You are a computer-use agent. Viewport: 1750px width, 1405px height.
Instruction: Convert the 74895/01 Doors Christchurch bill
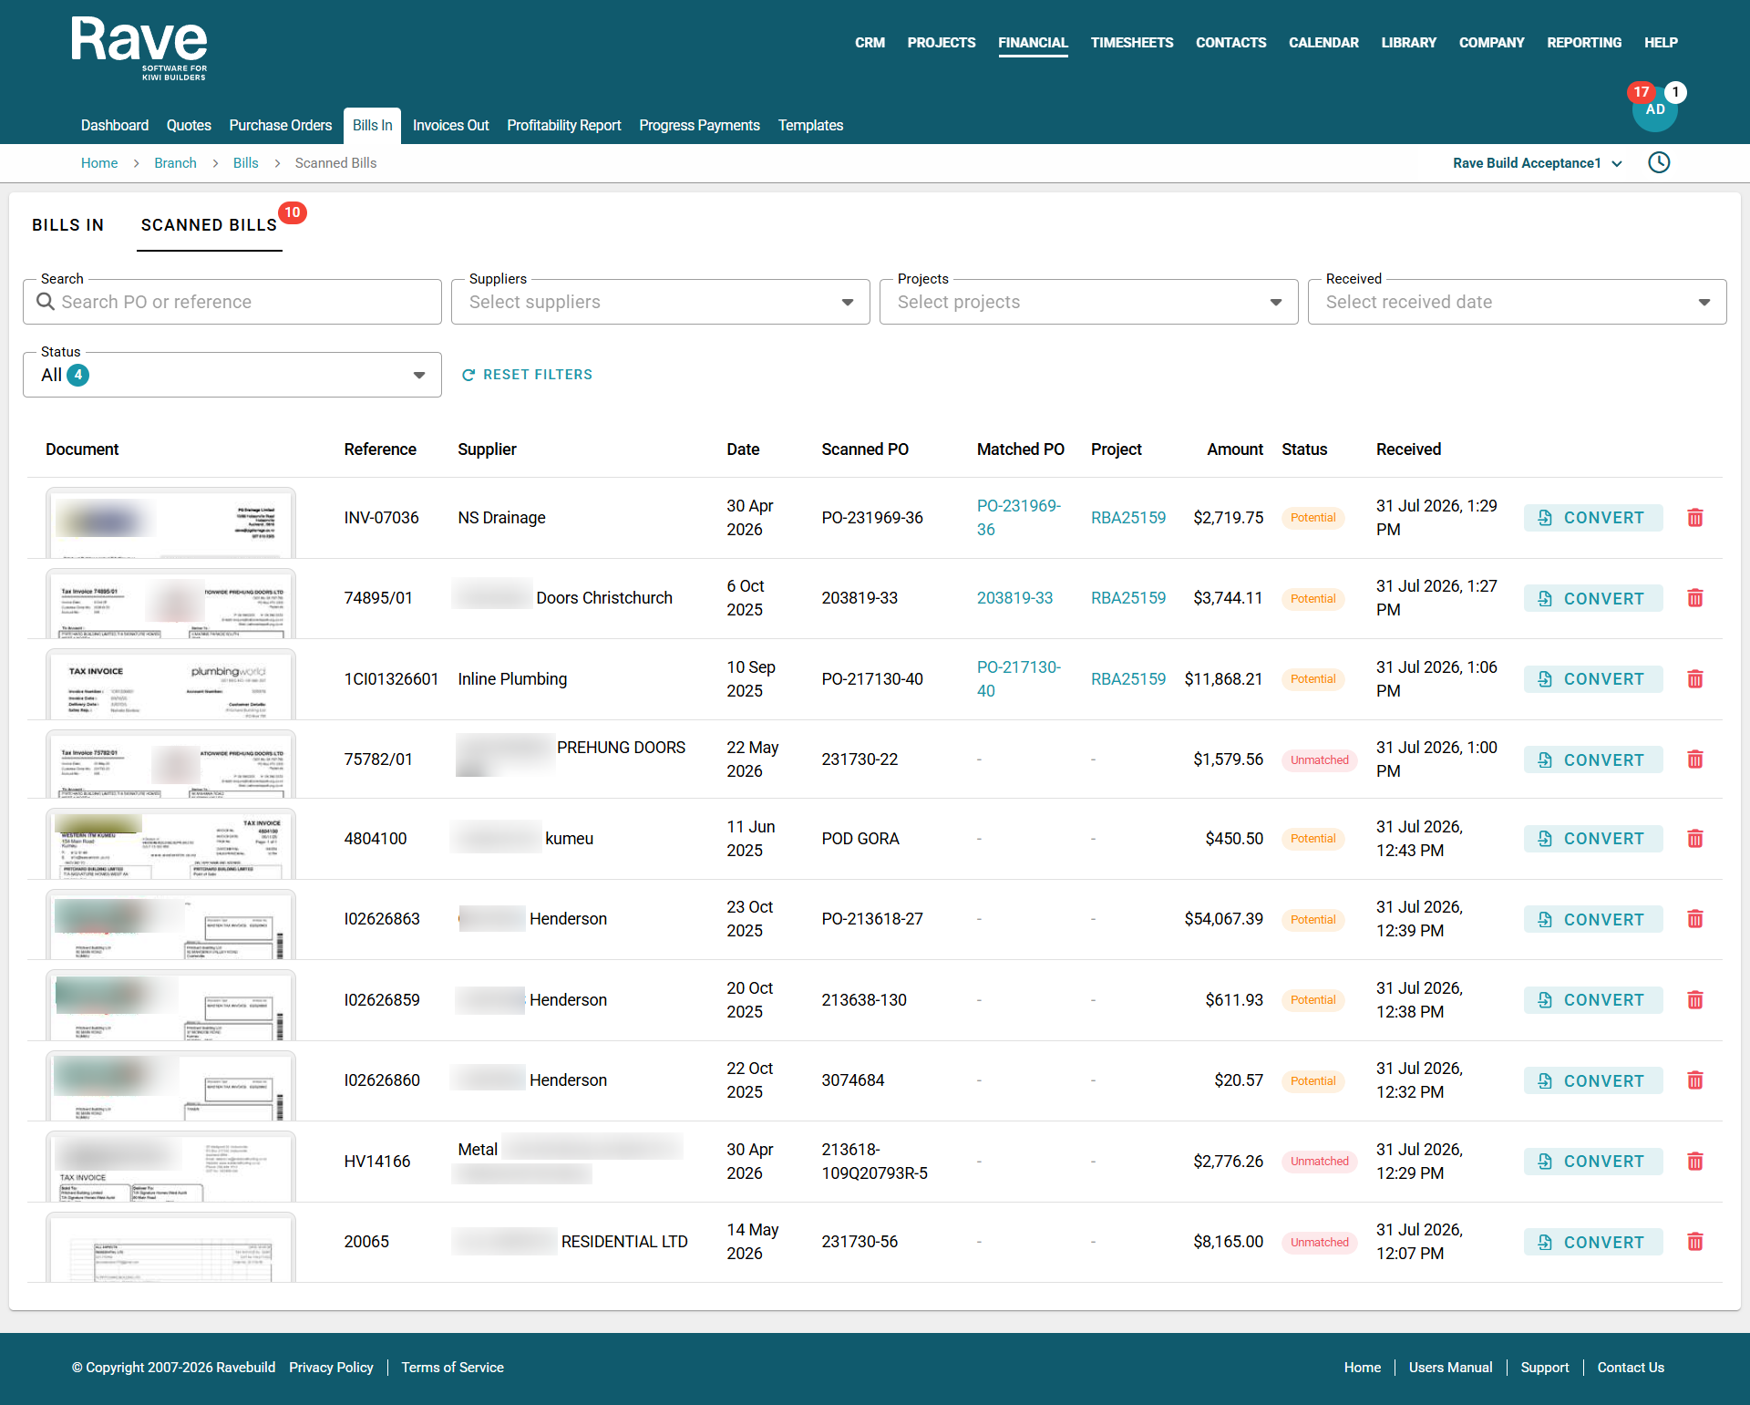tap(1592, 599)
